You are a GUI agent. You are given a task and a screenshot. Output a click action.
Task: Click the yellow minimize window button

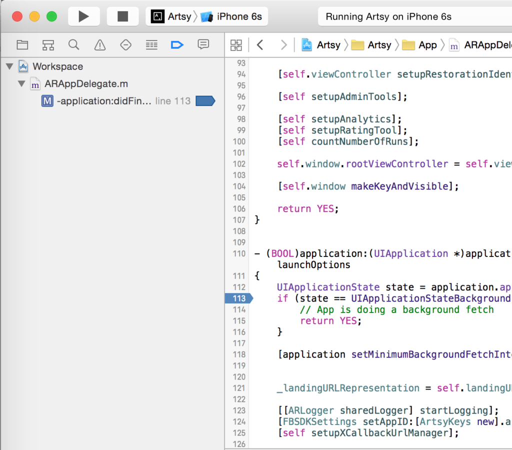pos(34,16)
